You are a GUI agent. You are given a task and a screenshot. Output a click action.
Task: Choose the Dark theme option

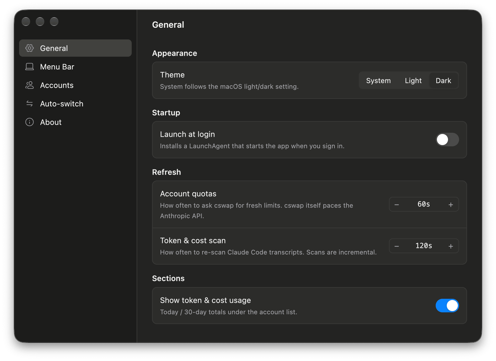[443, 80]
